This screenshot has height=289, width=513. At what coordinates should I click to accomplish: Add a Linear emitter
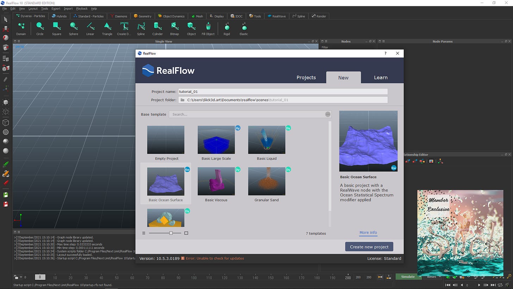pyautogui.click(x=90, y=28)
